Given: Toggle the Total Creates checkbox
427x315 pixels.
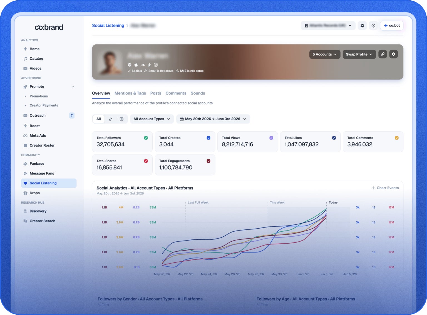Looking at the screenshot, I should (x=208, y=138).
